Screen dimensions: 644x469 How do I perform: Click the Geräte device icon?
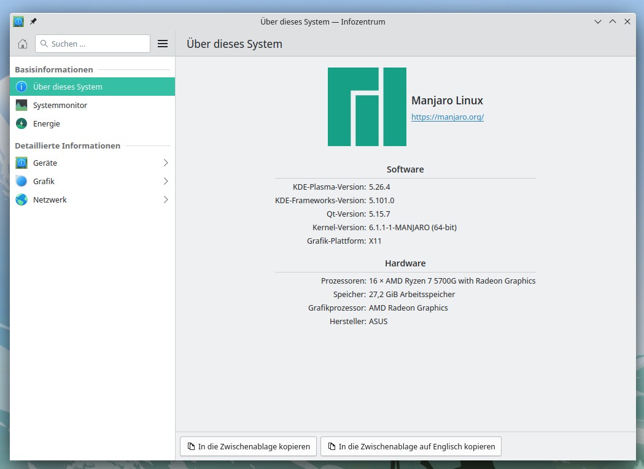(21, 163)
